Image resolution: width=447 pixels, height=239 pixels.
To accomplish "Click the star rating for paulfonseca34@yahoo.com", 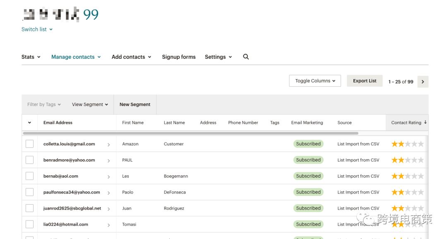I will 407,192.
